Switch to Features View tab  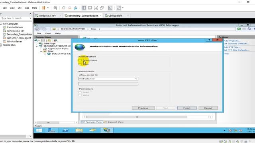tap(92, 122)
